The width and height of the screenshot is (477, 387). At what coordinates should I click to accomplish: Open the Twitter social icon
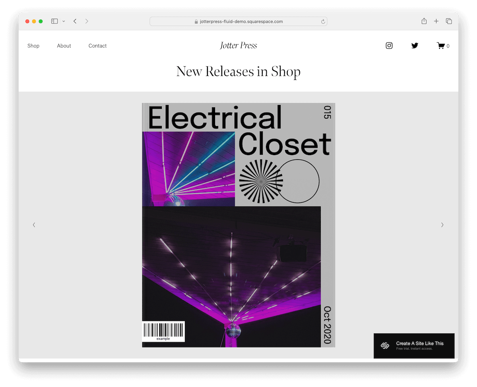tap(415, 45)
